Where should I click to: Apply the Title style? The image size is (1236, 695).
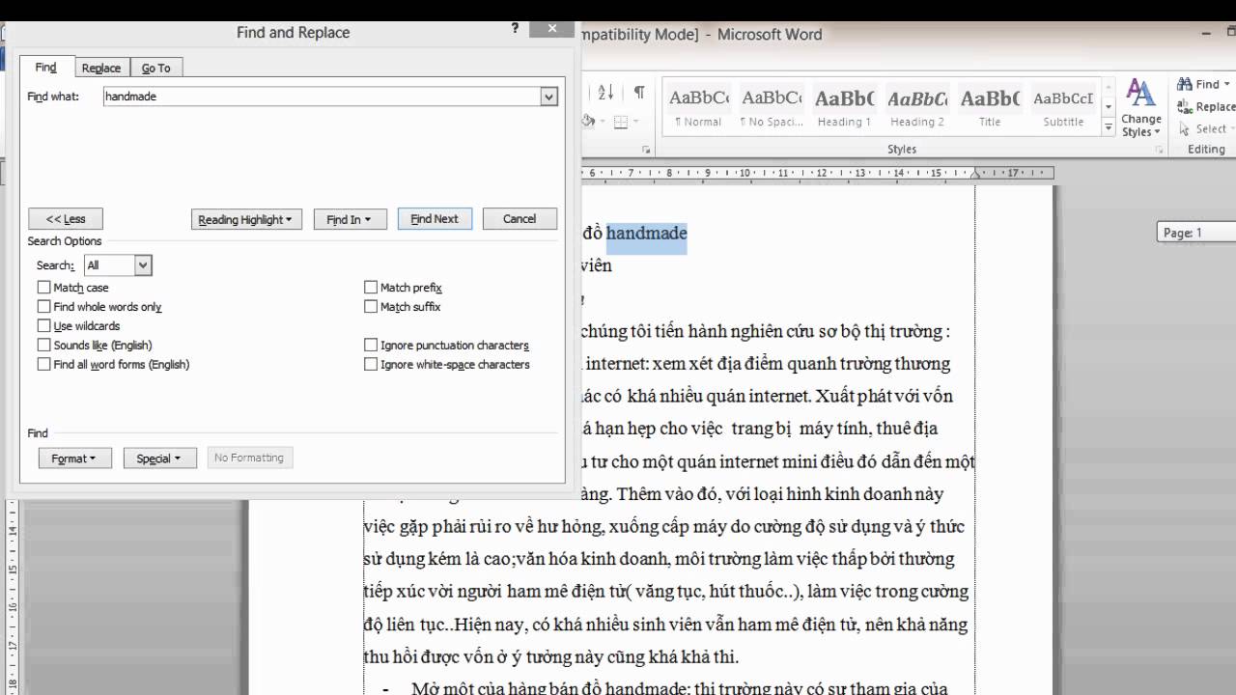pos(990,107)
